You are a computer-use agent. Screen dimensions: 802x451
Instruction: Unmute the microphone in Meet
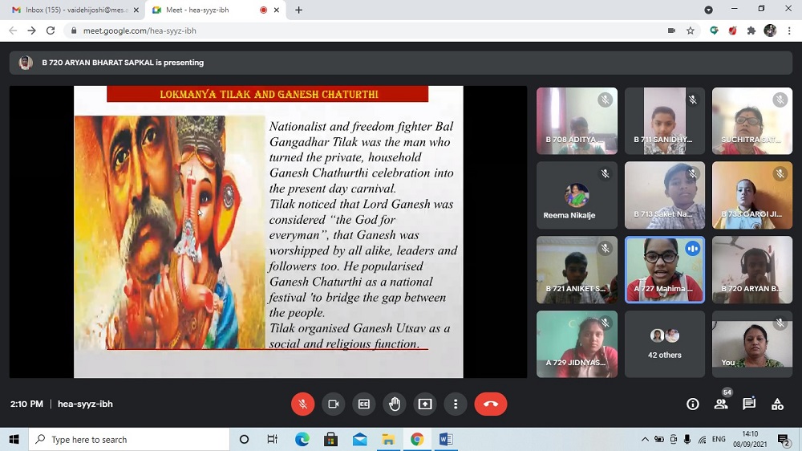click(302, 404)
